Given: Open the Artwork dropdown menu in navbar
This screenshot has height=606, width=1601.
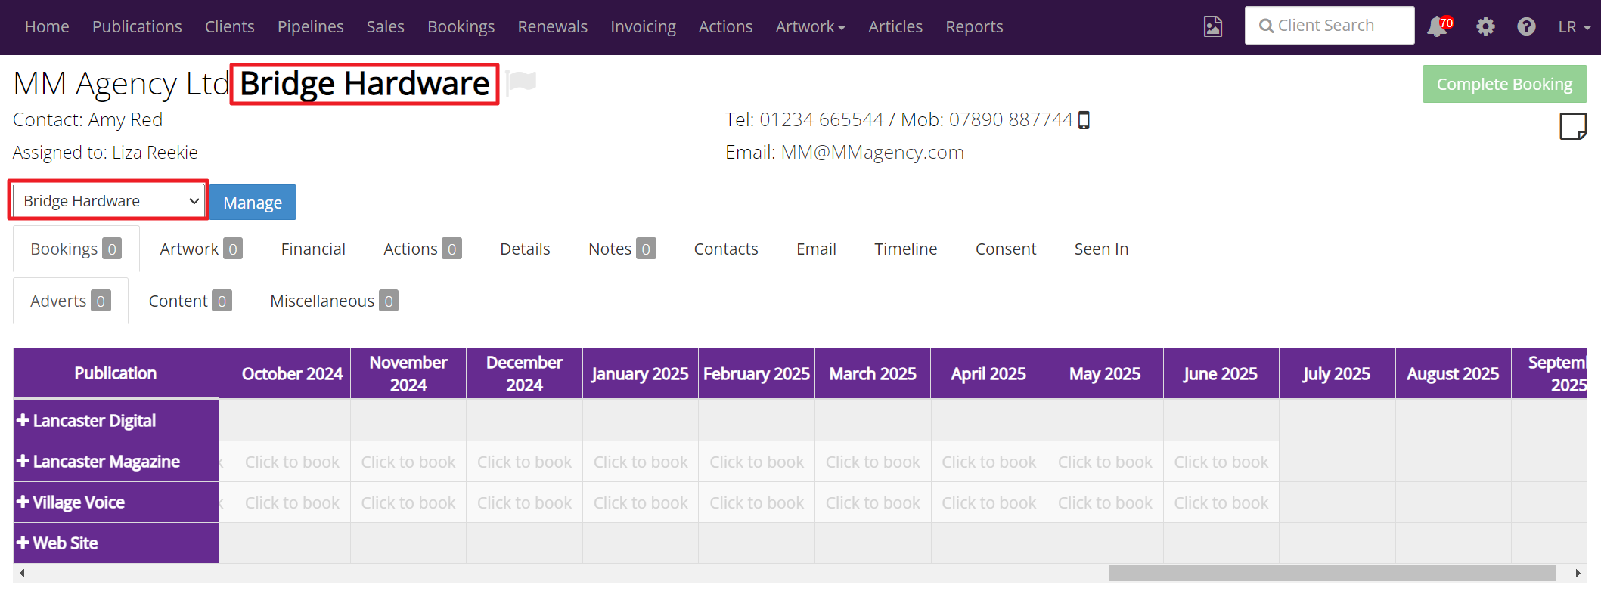Looking at the screenshot, I should point(810,26).
